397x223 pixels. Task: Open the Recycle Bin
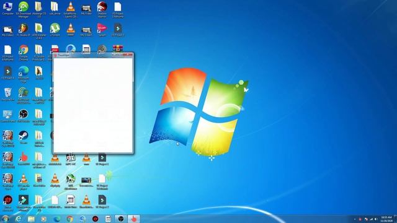click(7, 95)
